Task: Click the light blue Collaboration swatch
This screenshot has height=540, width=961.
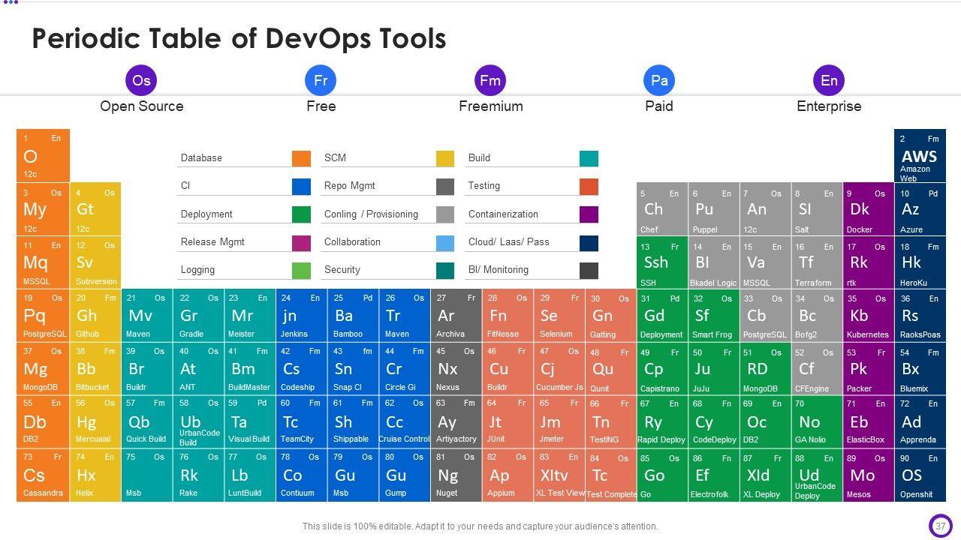Action: click(445, 242)
